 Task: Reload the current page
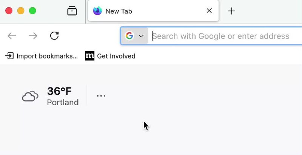(x=54, y=36)
